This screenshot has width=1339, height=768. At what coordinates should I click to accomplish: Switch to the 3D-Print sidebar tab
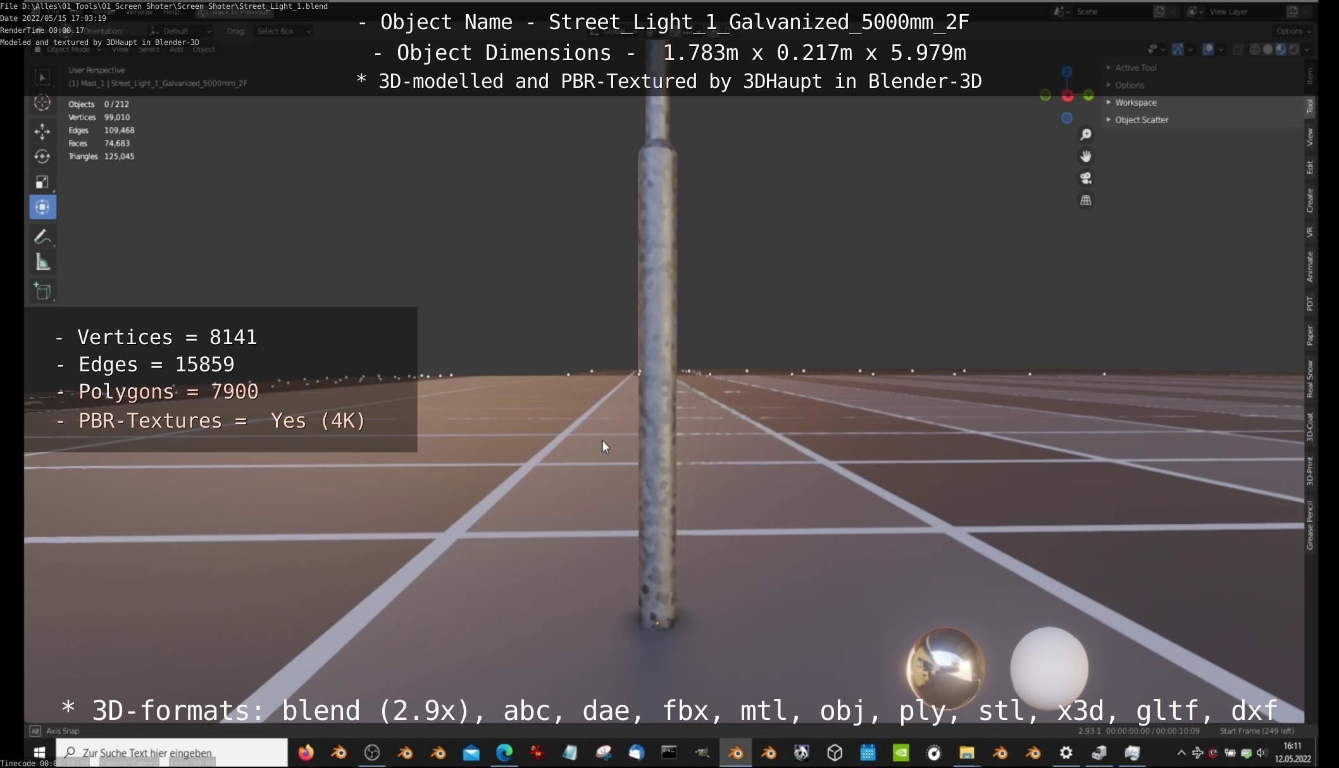(1309, 471)
